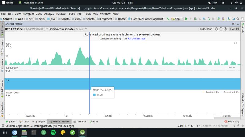Click the 73:1 cursor position indicator
Viewport: 245px width, 137px height.
point(180,126)
